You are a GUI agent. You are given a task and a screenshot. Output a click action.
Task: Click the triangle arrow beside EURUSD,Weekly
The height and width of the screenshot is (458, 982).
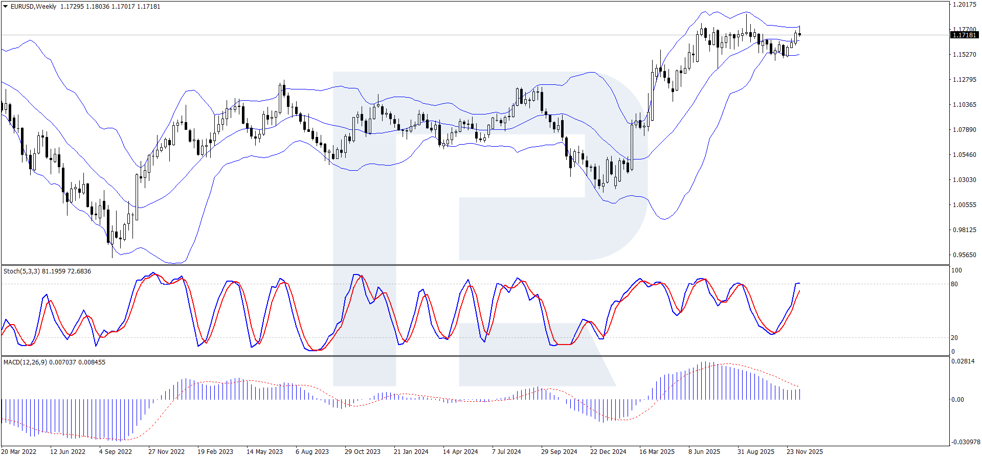pyautogui.click(x=6, y=7)
